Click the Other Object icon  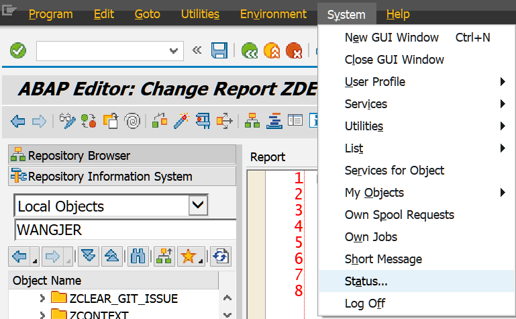[111, 121]
